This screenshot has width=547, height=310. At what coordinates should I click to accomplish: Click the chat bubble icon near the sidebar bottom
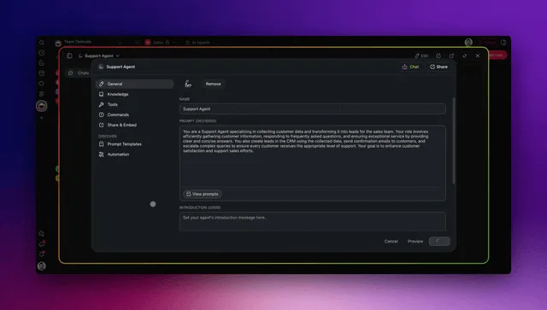tap(42, 234)
